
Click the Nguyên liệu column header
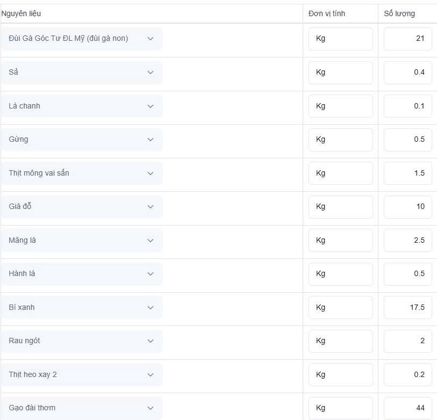(x=21, y=13)
